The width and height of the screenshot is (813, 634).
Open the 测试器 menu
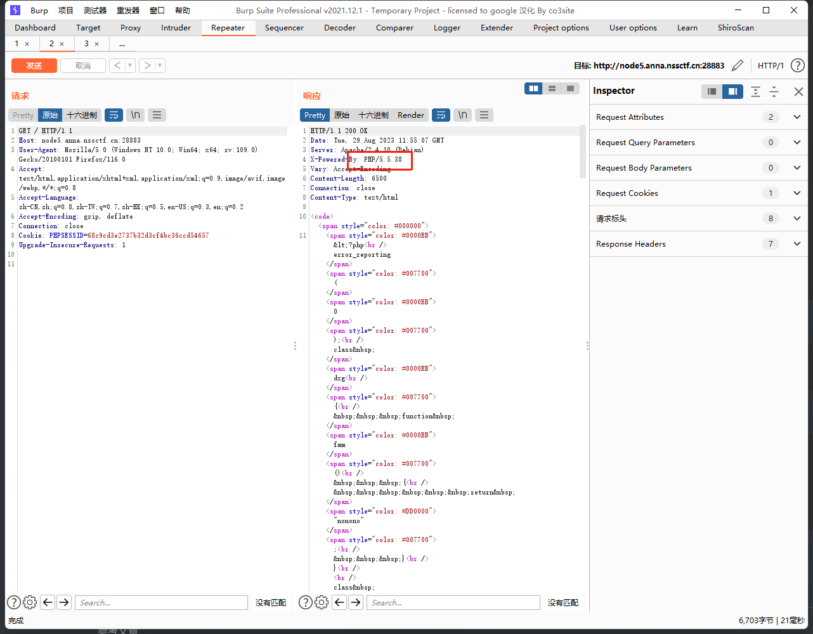click(x=95, y=10)
